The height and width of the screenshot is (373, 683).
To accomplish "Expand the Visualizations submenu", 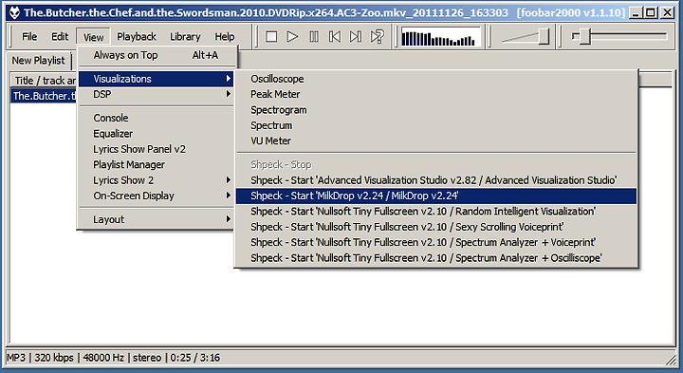I will coord(157,79).
